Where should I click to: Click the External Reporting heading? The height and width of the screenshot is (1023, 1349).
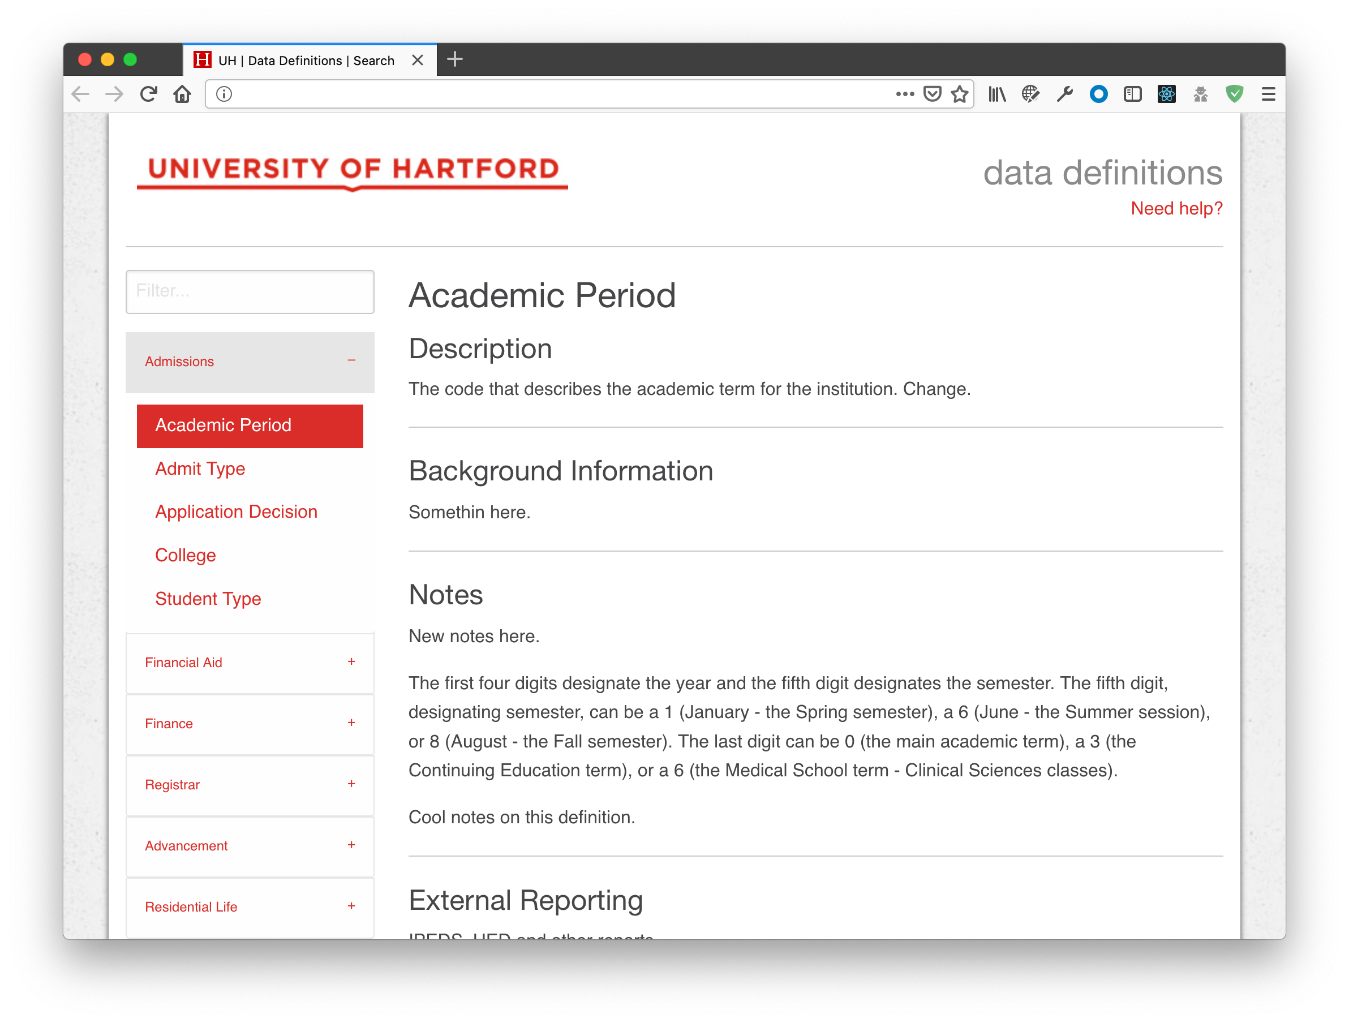click(x=526, y=900)
